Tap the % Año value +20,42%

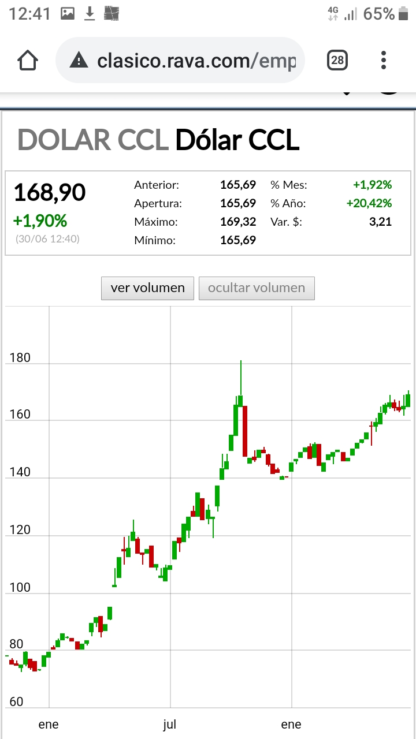point(369,203)
